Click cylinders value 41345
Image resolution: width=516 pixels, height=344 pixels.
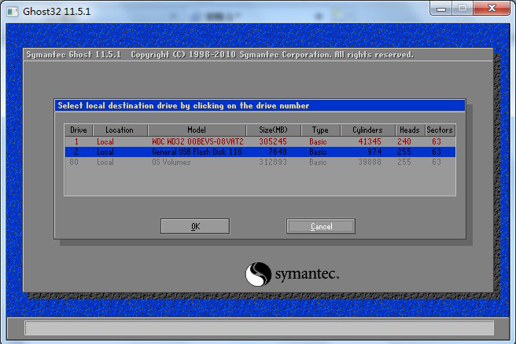tap(370, 141)
